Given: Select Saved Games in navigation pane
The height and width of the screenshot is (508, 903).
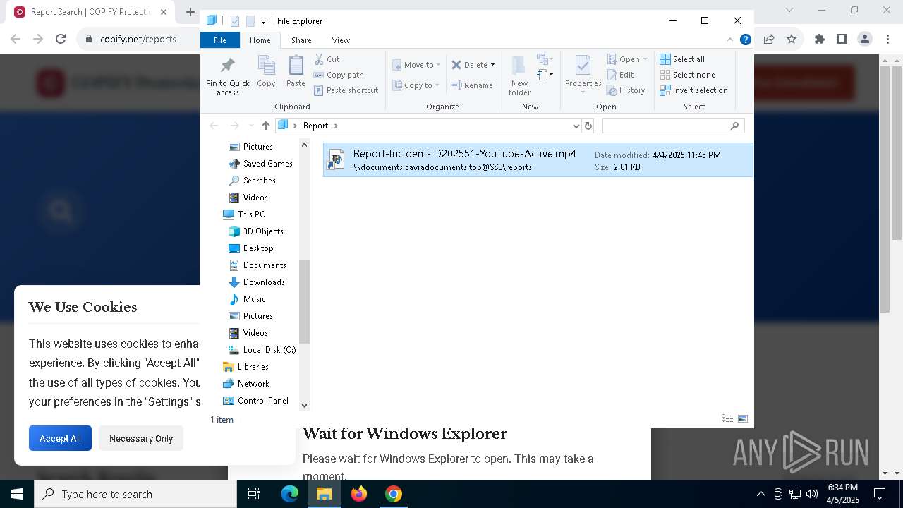Looking at the screenshot, I should click(260, 164).
